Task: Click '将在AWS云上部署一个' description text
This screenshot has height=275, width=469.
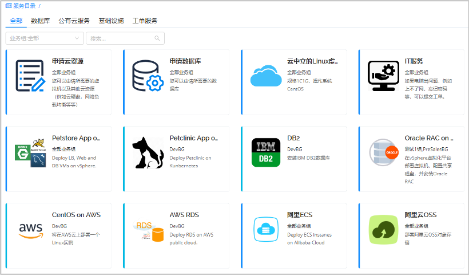Action: click(75, 235)
